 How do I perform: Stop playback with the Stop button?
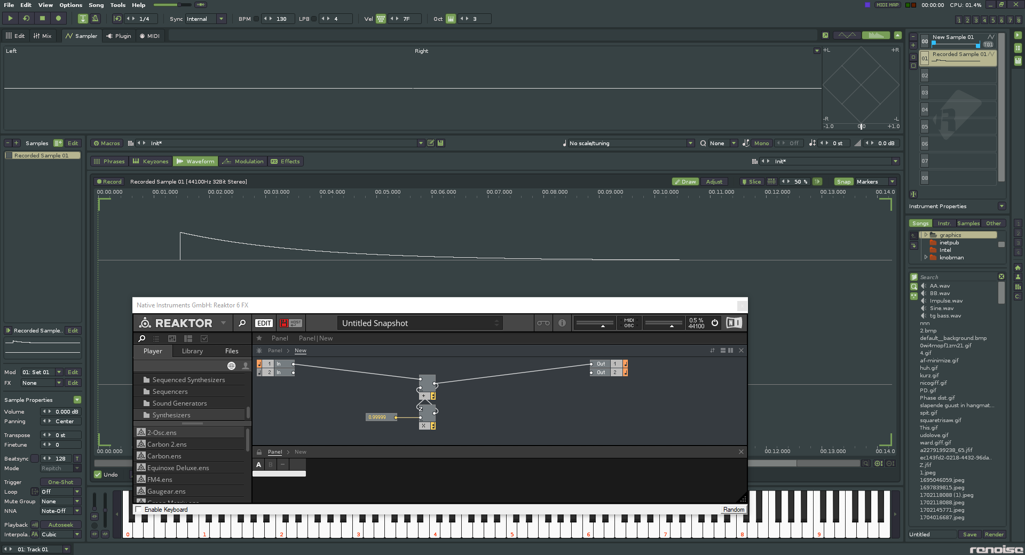click(42, 19)
